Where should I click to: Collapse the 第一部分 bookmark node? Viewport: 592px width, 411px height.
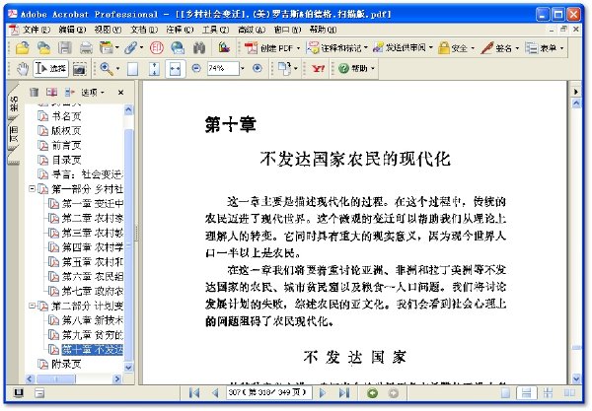33,188
